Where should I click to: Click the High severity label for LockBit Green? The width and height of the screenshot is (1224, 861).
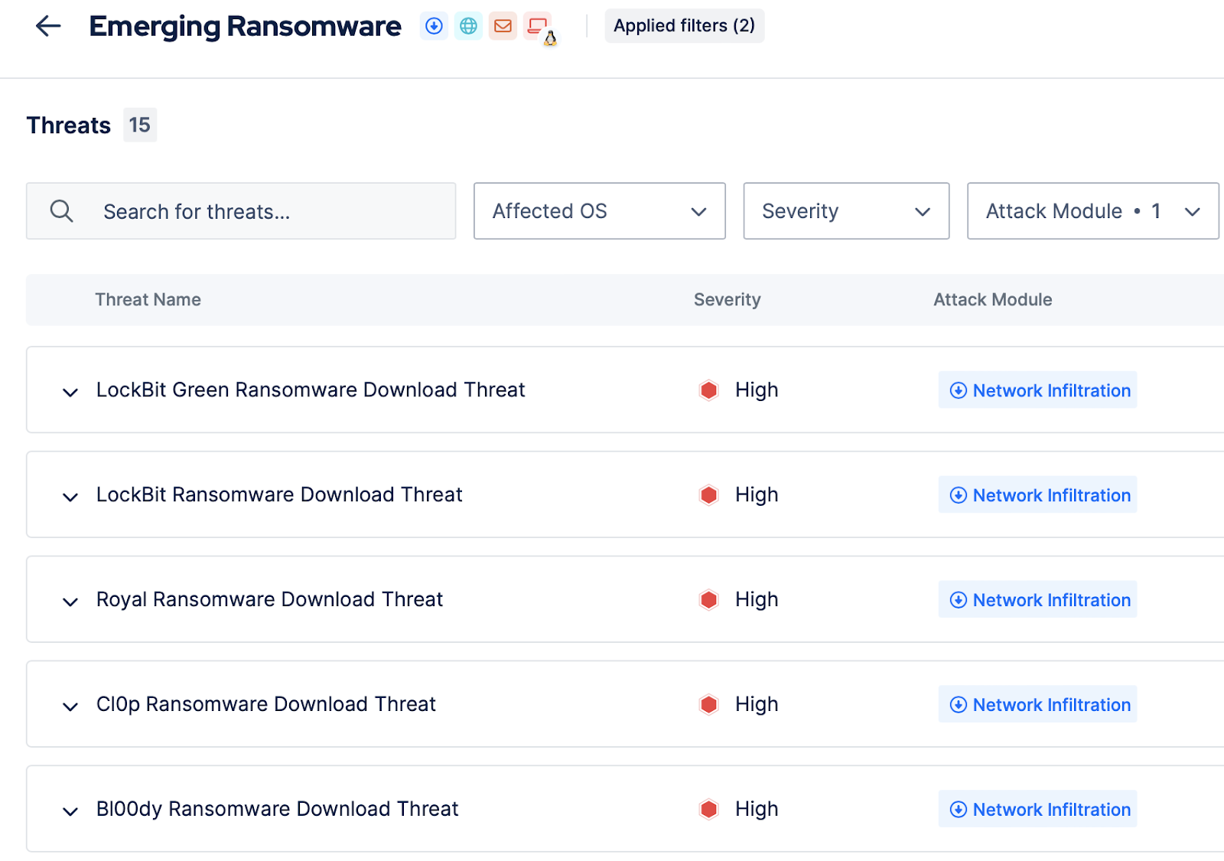757,390
